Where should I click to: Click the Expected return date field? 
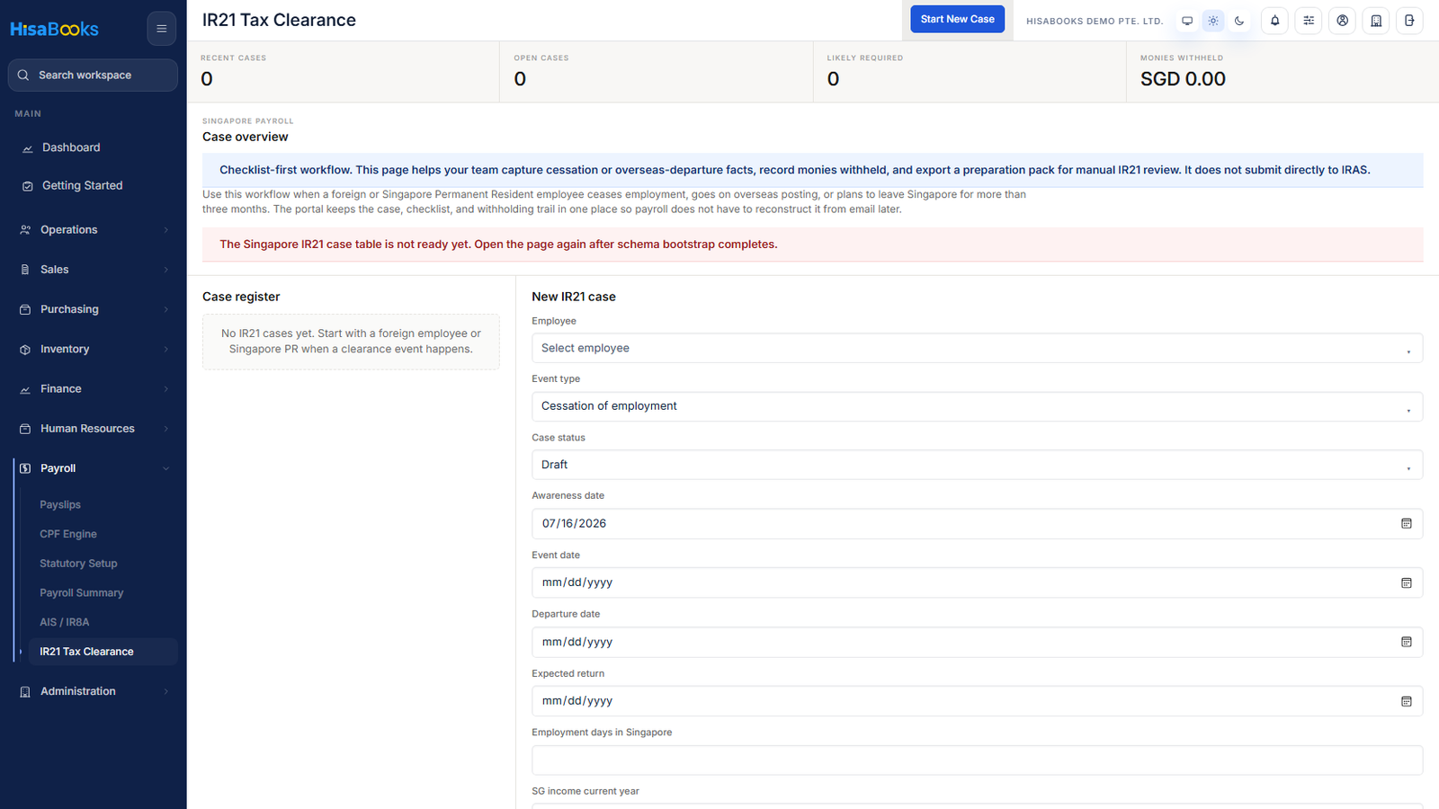977,701
